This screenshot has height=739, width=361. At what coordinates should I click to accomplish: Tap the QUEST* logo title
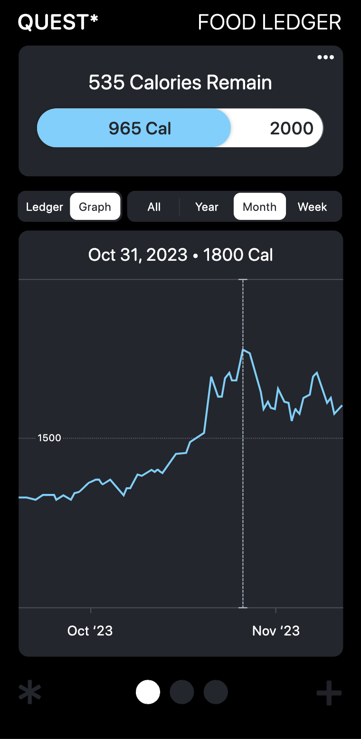(58, 22)
